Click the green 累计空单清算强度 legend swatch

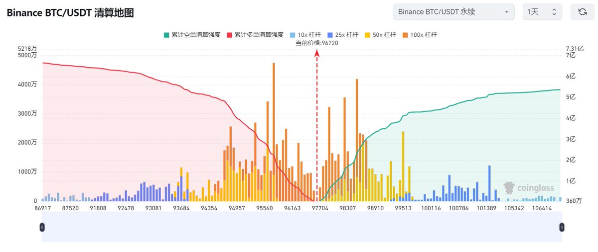point(166,35)
